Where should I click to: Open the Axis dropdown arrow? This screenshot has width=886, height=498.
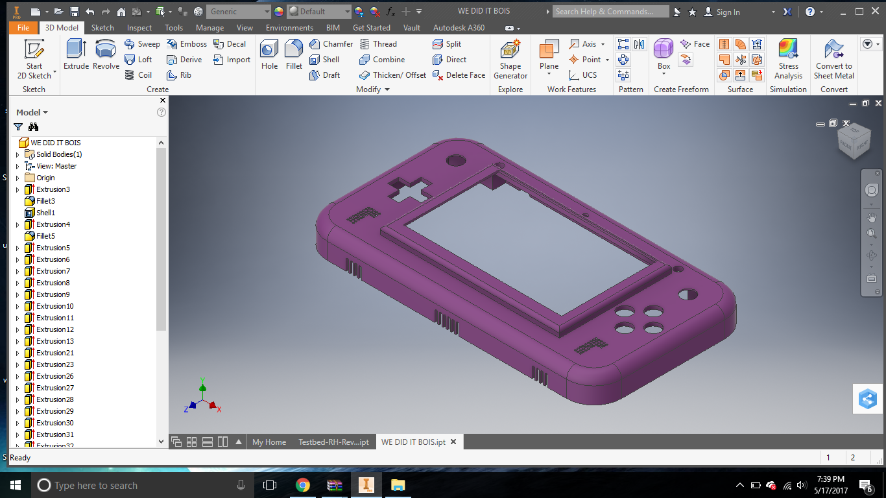click(x=603, y=44)
